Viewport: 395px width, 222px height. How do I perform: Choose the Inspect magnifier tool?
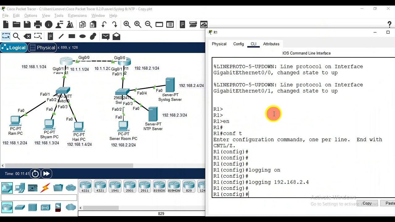pyautogui.click(x=17, y=36)
